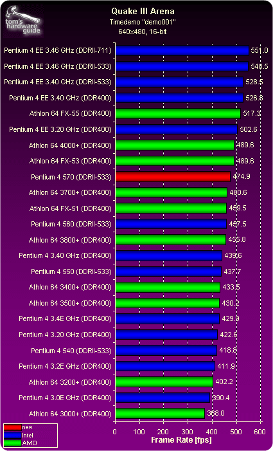Click the value '457.5'
Image resolution: width=273 pixels, height=451 pixels.
coord(237,224)
